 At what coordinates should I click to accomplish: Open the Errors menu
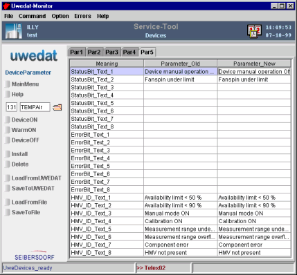(x=82, y=16)
